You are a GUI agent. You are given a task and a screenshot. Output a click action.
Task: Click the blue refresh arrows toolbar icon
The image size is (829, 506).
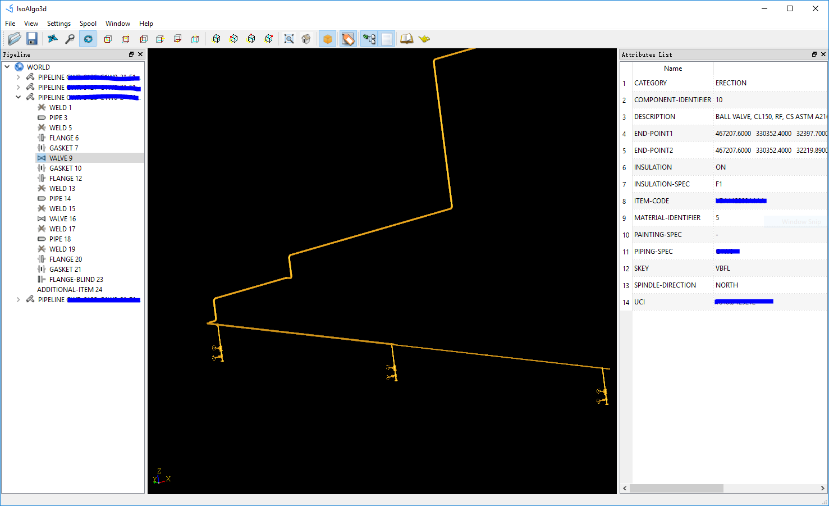point(88,39)
